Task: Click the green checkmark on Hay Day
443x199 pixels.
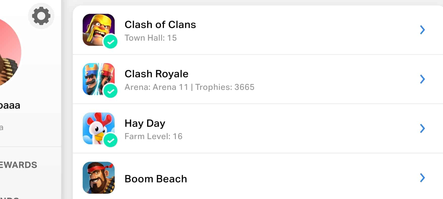Action: (x=111, y=140)
